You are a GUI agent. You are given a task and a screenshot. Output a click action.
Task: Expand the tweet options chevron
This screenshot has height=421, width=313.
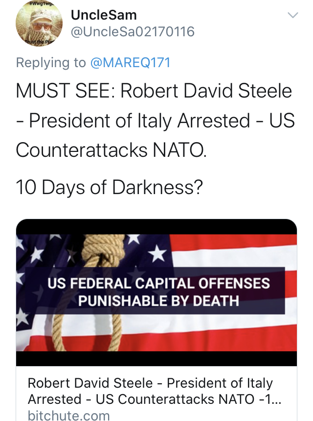tap(292, 15)
